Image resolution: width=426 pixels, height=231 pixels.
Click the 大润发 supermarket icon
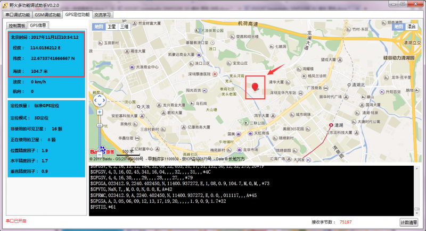308,160
